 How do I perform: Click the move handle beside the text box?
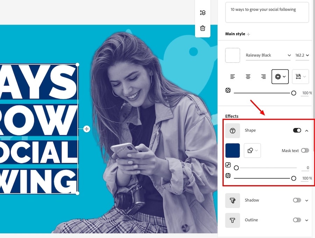(86, 129)
